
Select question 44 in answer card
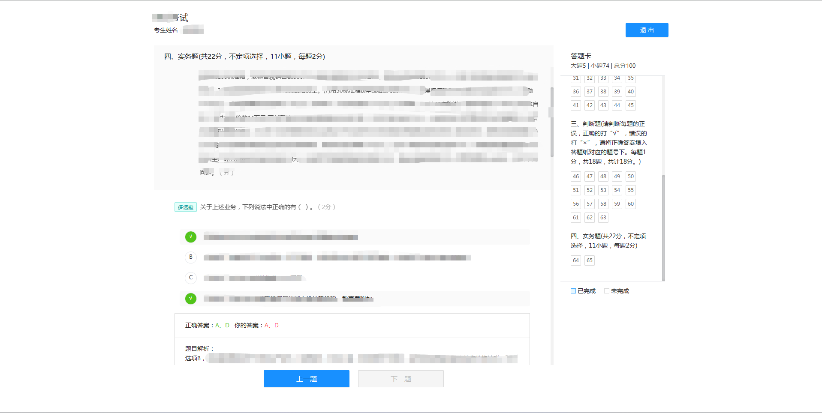click(617, 105)
